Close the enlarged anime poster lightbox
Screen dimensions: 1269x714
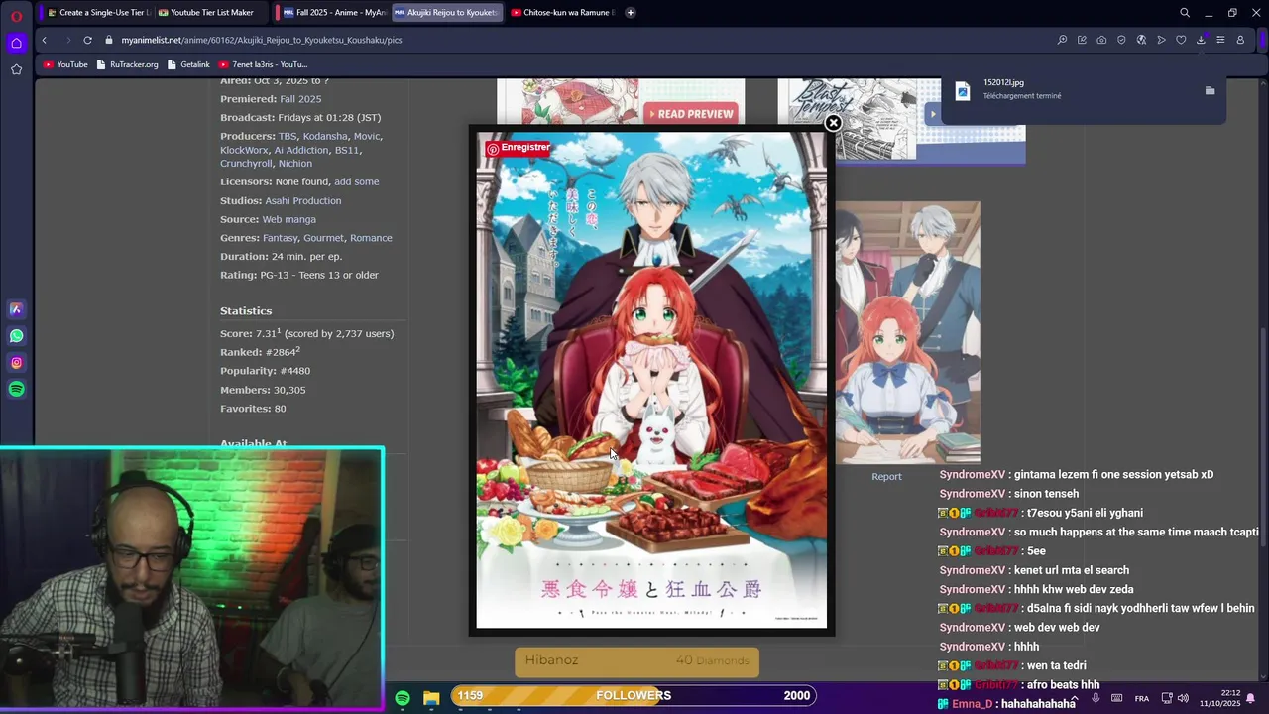coord(833,123)
